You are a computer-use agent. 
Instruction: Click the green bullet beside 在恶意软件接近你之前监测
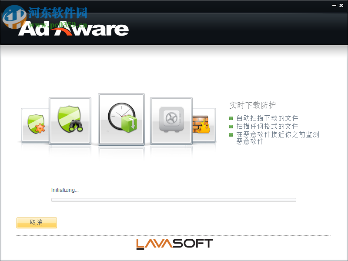tap(231, 135)
